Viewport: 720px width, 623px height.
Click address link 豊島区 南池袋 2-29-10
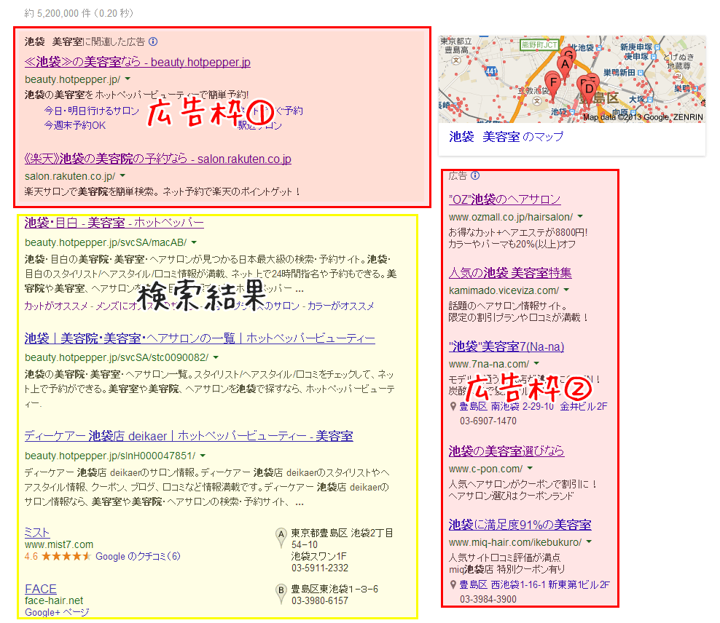506,406
